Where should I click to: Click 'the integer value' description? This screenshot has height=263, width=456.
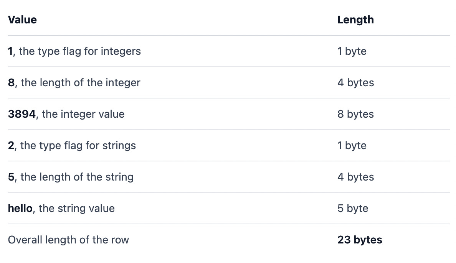(x=83, y=114)
